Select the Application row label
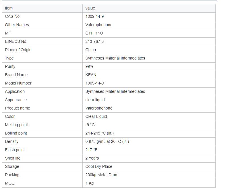Screen dimensions: 234x194 (15, 91)
